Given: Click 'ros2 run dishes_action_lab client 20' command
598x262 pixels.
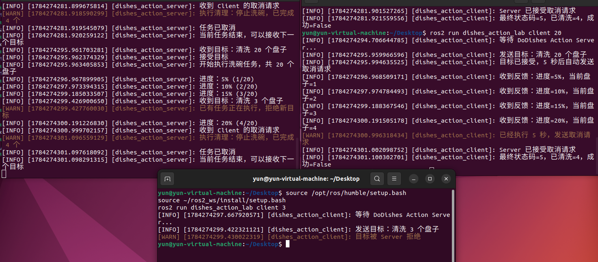Looking at the screenshot, I should pos(496,33).
